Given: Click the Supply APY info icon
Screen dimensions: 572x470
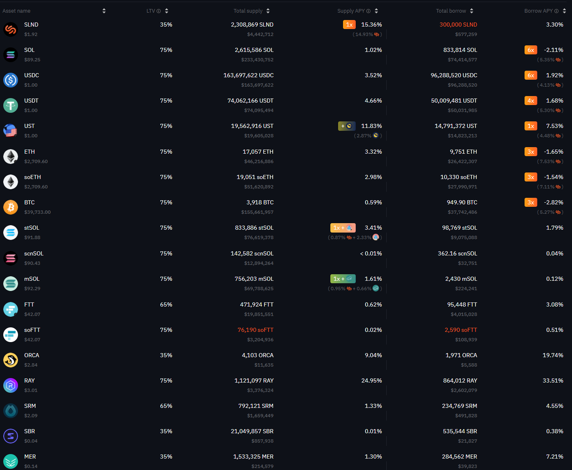Looking at the screenshot, I should click(x=368, y=11).
